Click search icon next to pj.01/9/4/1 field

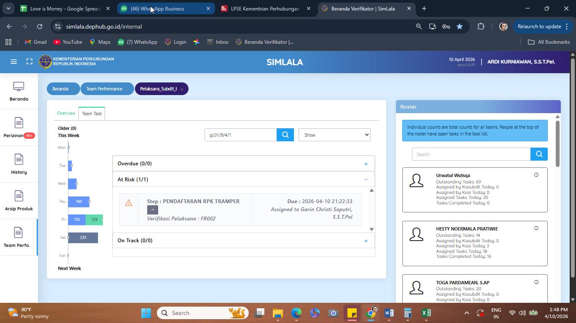point(285,135)
